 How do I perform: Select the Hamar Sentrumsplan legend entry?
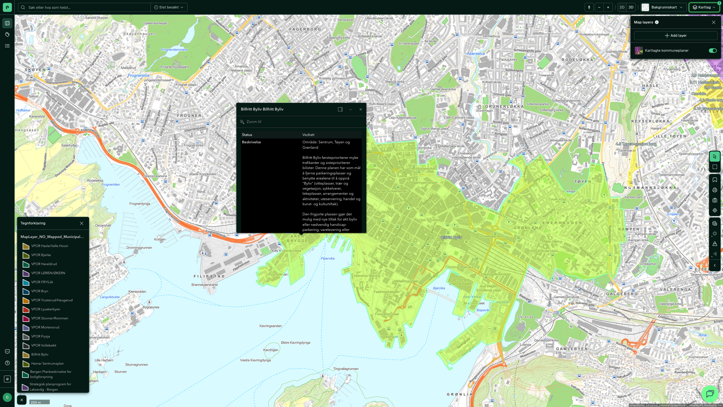47,363
